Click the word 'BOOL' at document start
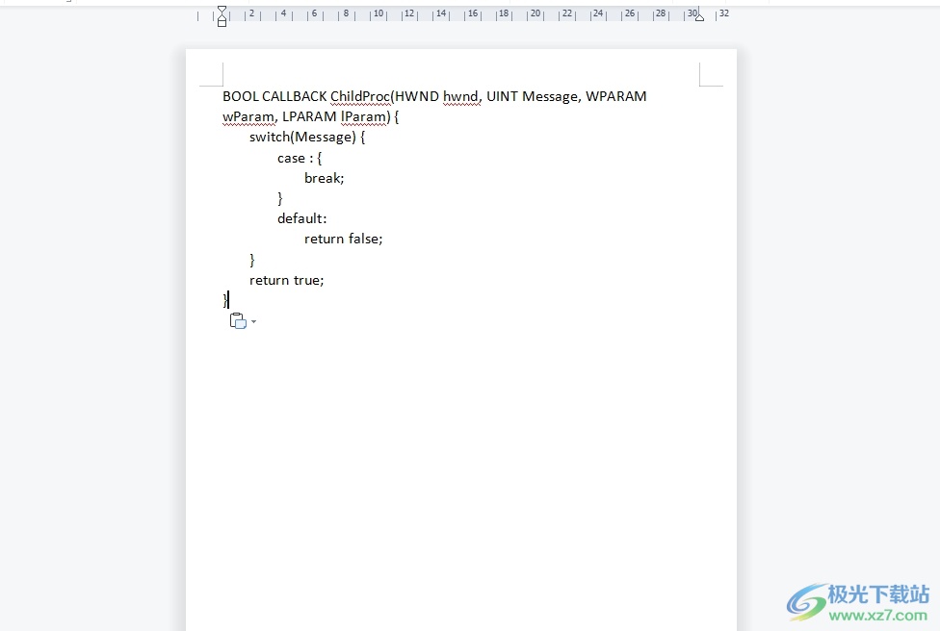The height and width of the screenshot is (631, 940). [241, 96]
